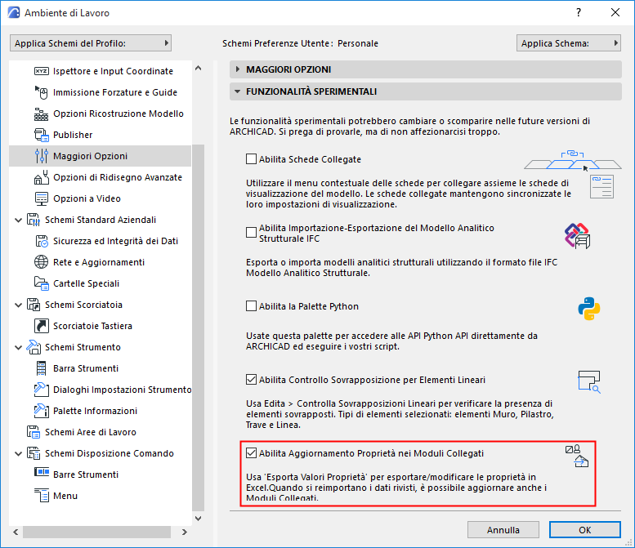
Task: Open the Applica Schemi del Profilo dropdown
Action: (91, 43)
